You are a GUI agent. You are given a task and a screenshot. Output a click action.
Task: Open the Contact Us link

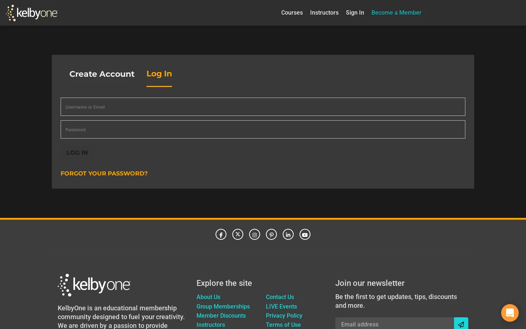point(280,297)
